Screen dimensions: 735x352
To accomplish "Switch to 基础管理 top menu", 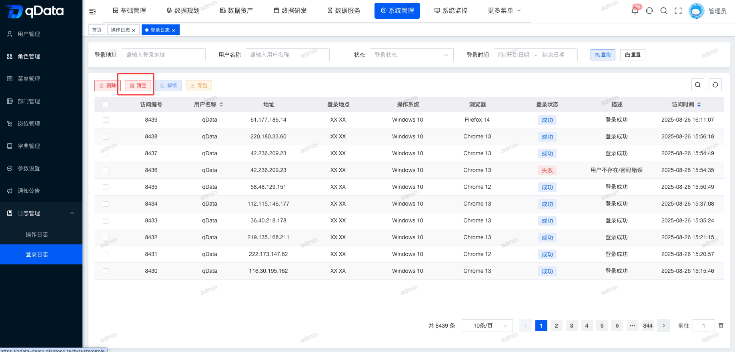I will point(130,11).
